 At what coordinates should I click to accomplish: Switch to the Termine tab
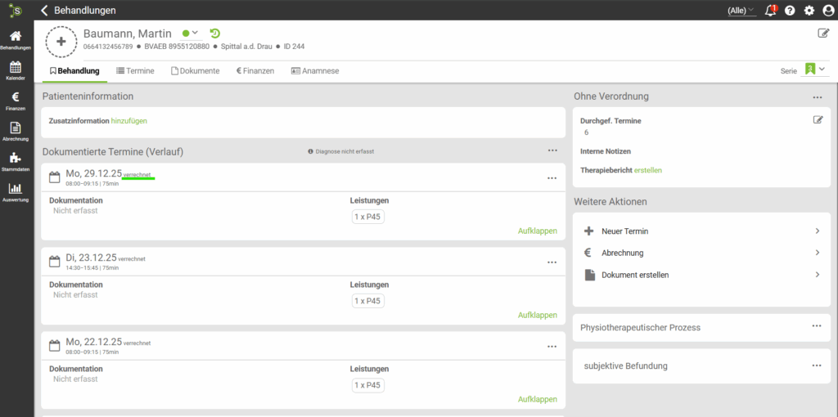pos(135,71)
